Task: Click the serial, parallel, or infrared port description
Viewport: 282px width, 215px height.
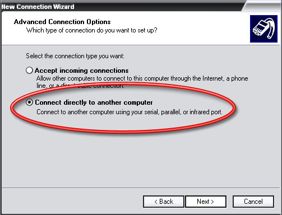Action: [130, 112]
